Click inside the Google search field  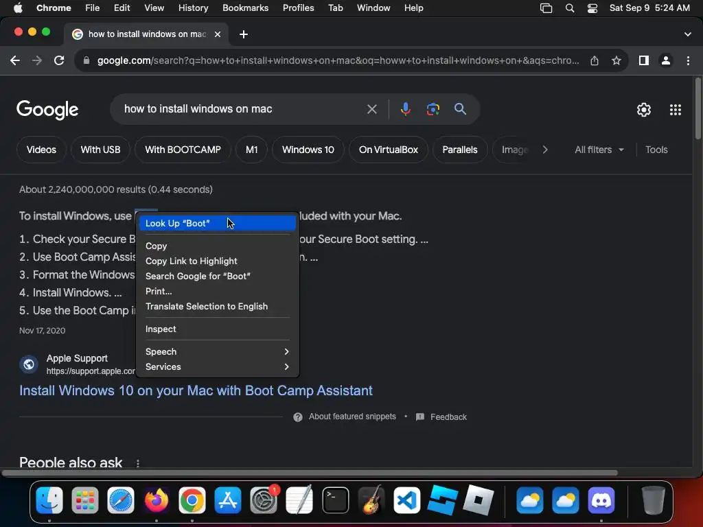click(x=242, y=109)
